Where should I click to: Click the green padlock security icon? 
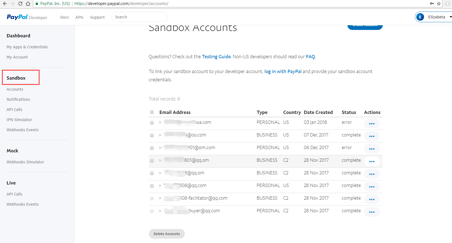(37, 4)
